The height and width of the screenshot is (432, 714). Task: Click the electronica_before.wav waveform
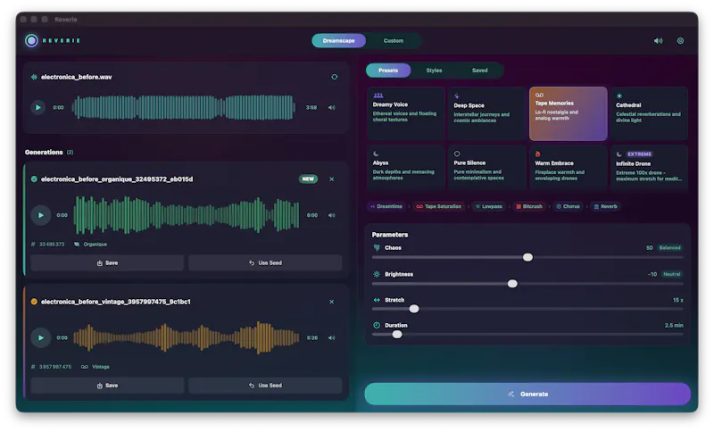[183, 107]
